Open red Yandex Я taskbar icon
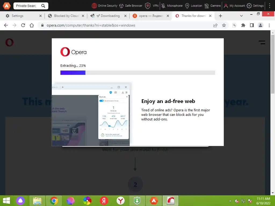The height and width of the screenshot is (206, 275). (104, 201)
